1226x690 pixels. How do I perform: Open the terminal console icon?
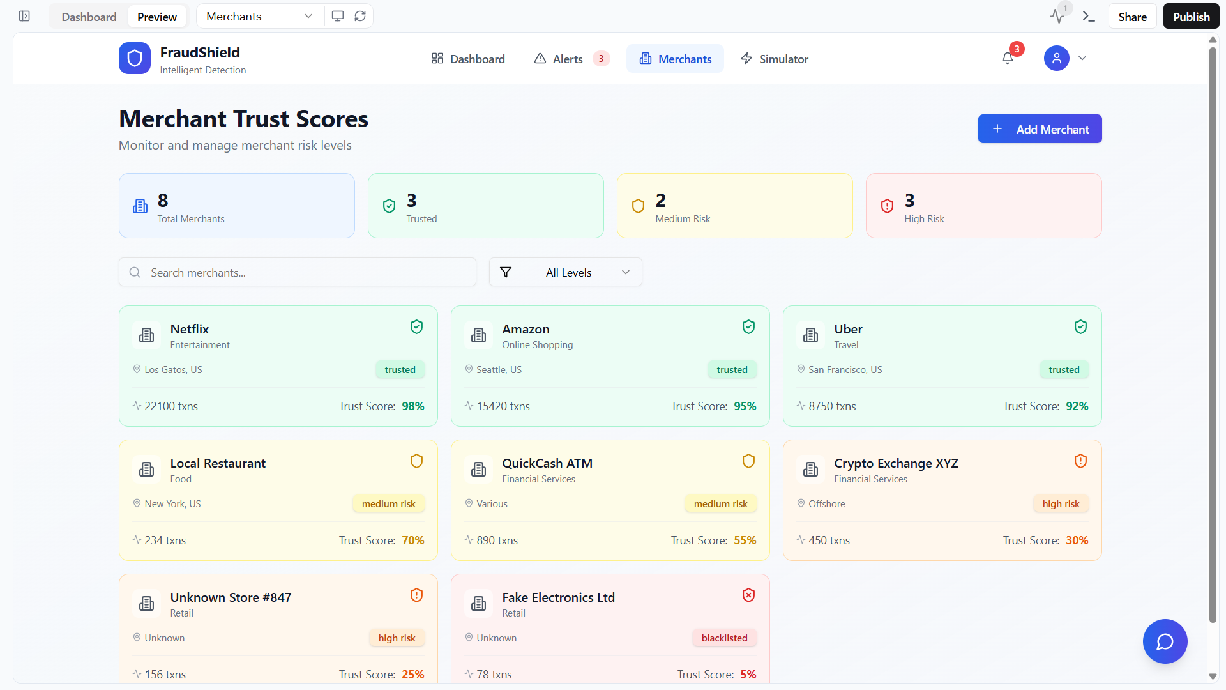click(x=1089, y=15)
